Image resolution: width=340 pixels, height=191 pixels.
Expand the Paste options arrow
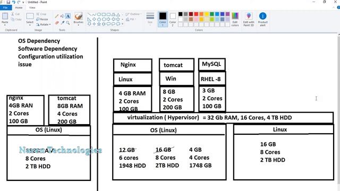pyautogui.click(x=5, y=25)
